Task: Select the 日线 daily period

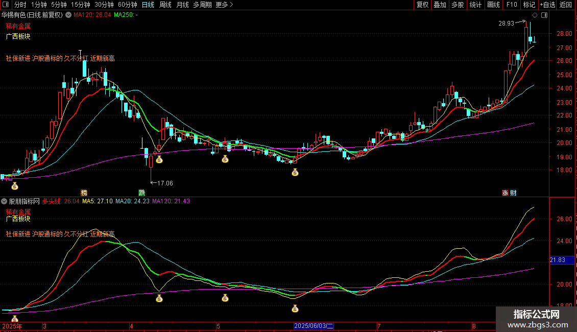Action: click(148, 5)
